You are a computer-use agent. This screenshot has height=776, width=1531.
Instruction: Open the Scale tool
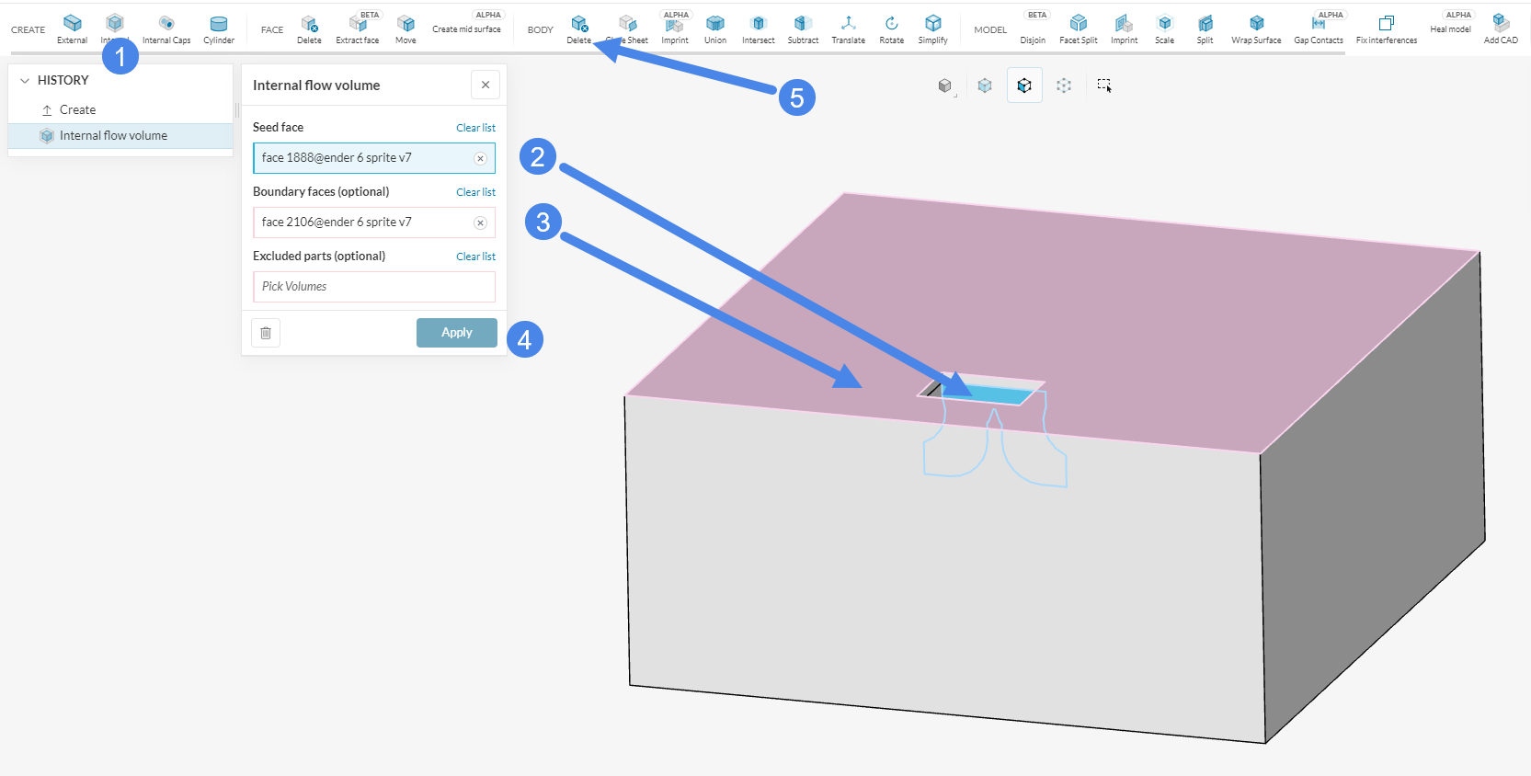point(1164,29)
